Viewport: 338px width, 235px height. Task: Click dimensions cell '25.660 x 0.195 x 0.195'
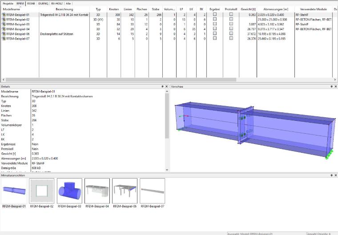click(x=272, y=39)
